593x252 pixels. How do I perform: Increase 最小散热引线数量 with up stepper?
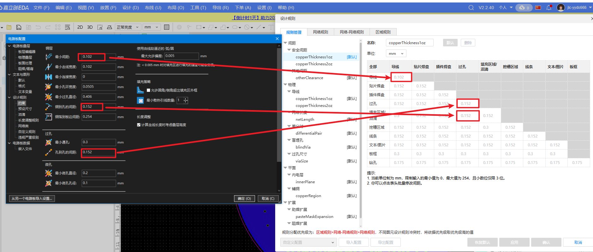pos(186,99)
